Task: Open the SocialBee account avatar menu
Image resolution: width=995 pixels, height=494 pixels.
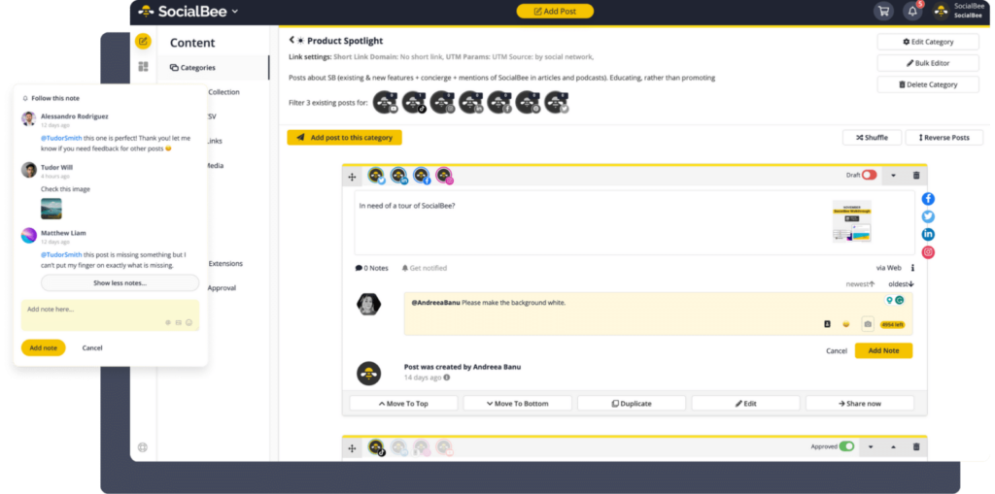Action: point(941,12)
